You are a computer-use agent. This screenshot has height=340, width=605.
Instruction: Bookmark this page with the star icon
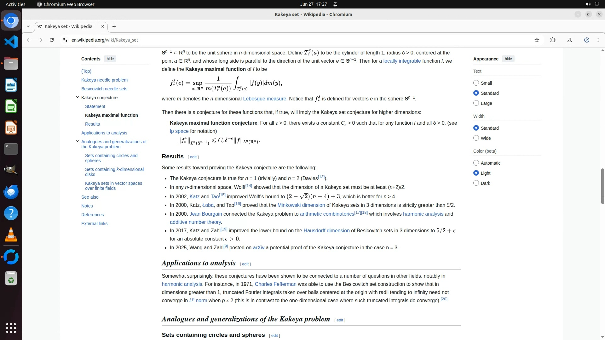(x=537, y=40)
